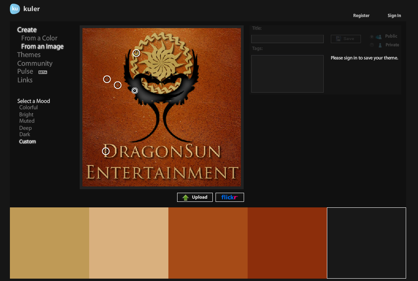Open the Pulse section

tap(25, 71)
